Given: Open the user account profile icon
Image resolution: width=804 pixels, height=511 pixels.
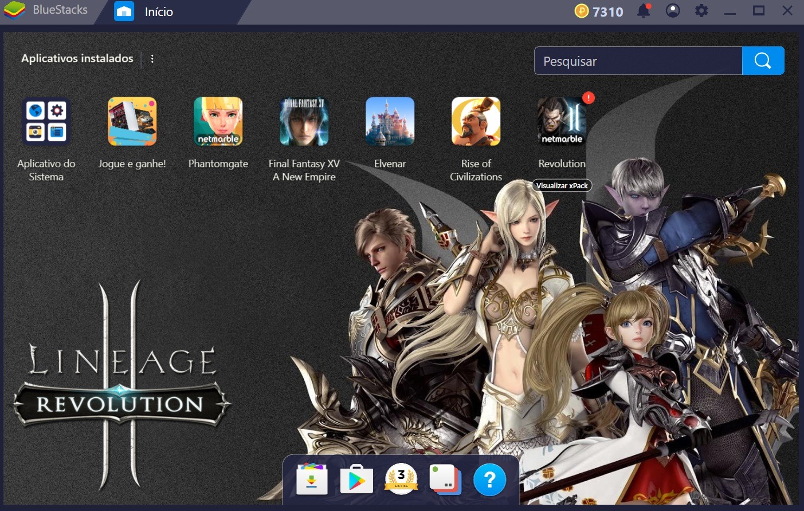Looking at the screenshot, I should click(673, 11).
